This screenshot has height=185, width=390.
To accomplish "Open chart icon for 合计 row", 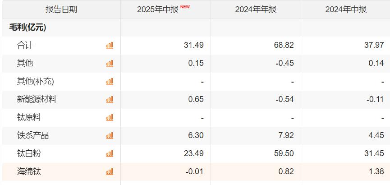I will [x=110, y=45].
